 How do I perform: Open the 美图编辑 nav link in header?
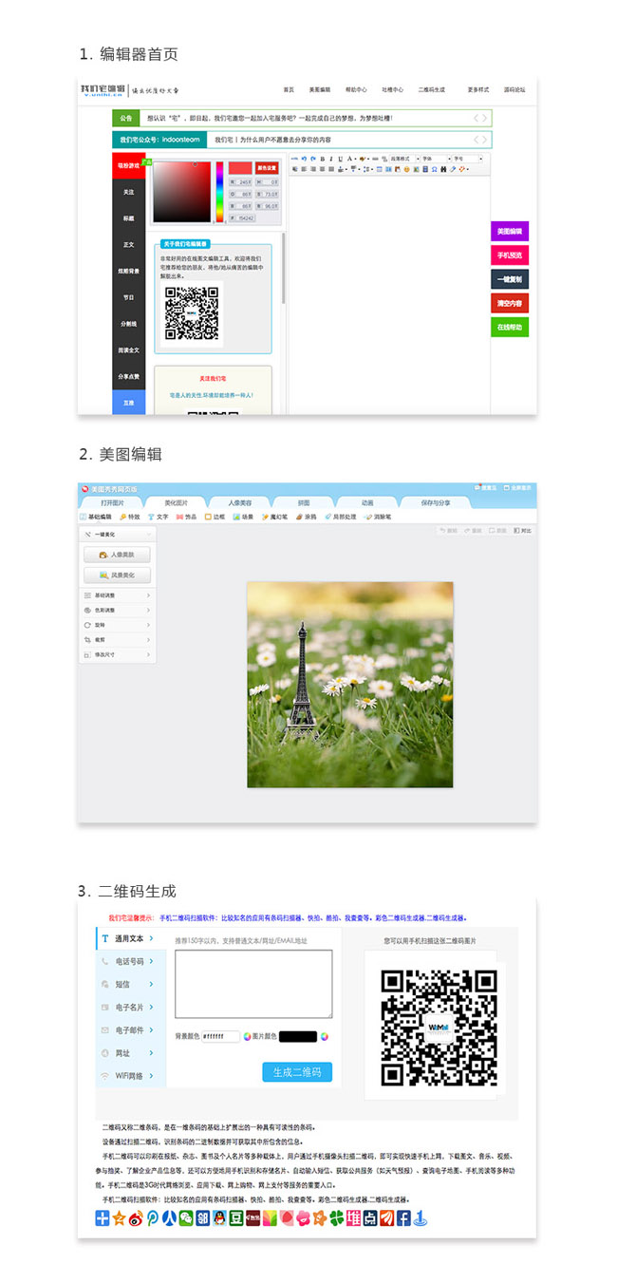click(x=320, y=90)
